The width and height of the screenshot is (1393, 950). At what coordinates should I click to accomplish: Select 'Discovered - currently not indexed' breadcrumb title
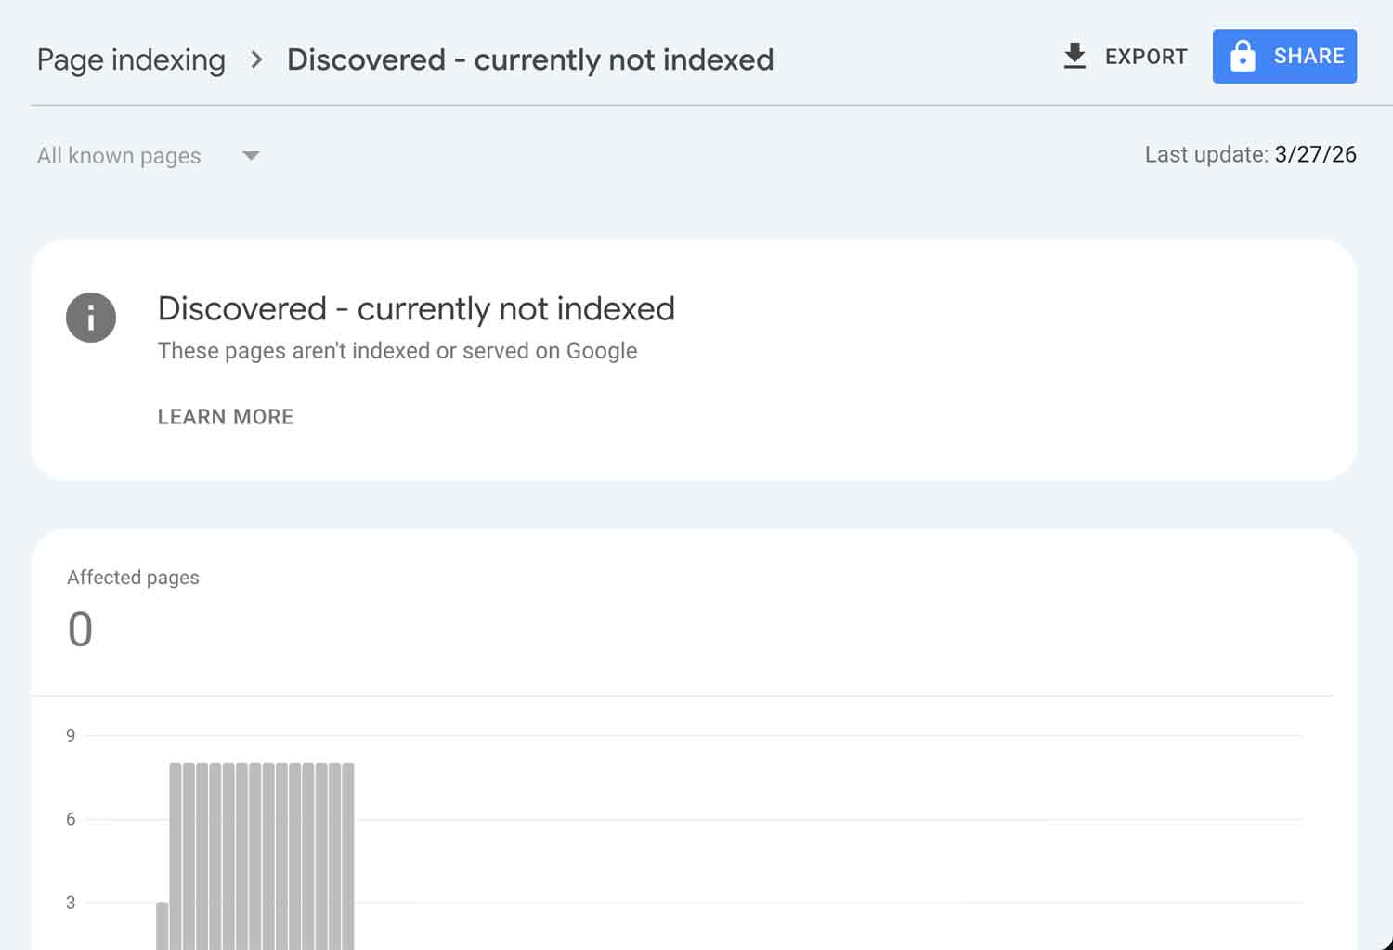(530, 59)
